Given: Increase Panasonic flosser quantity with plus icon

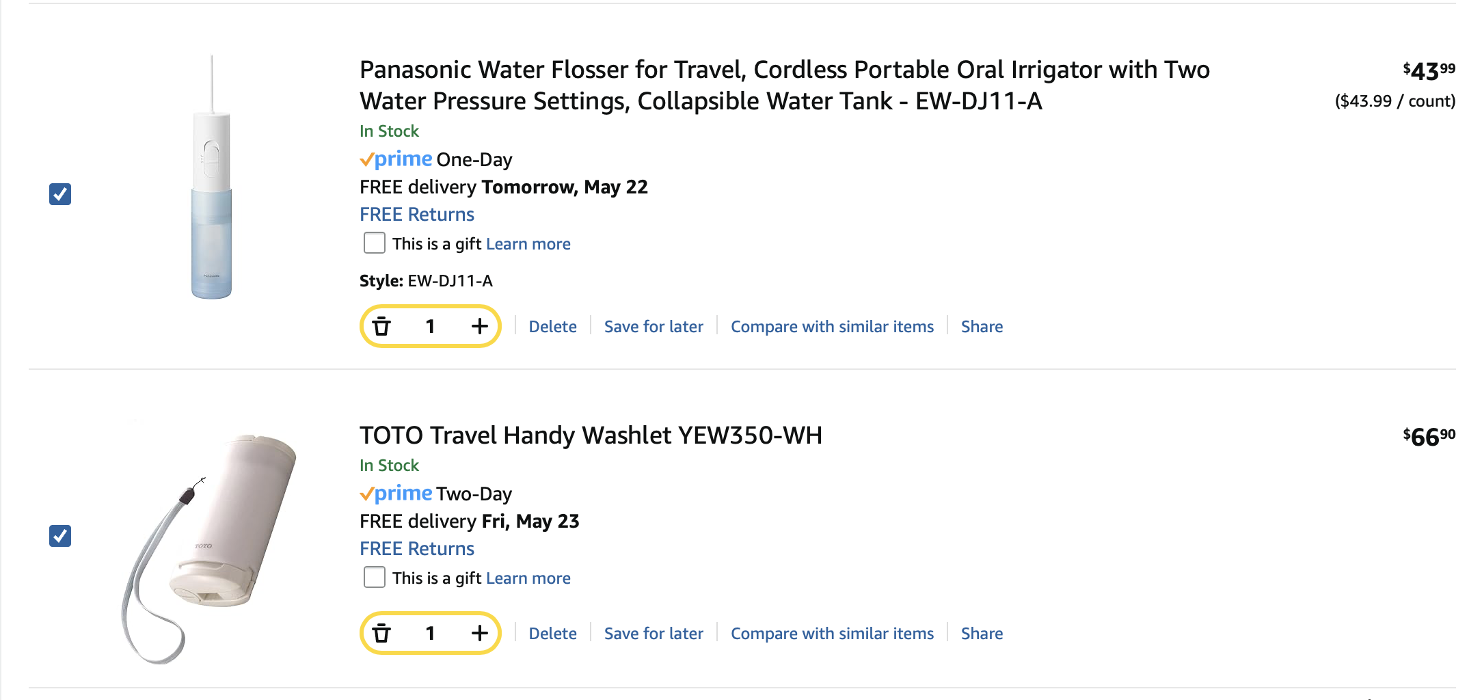Looking at the screenshot, I should [480, 326].
